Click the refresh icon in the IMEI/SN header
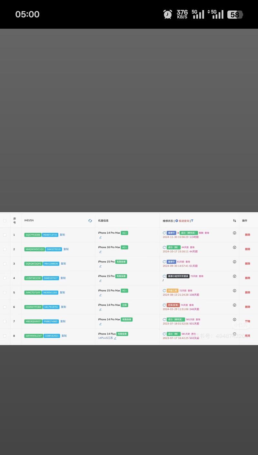The width and height of the screenshot is (258, 455). pyautogui.click(x=90, y=221)
